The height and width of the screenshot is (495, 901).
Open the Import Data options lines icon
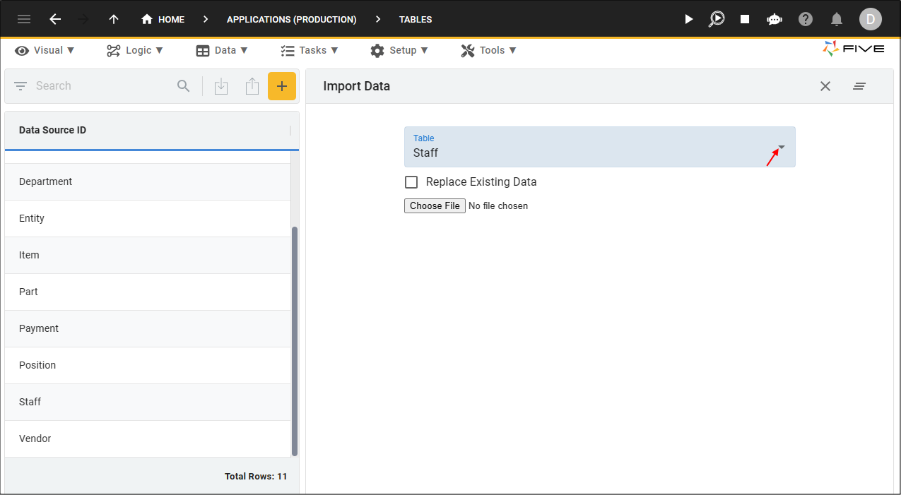click(x=859, y=86)
